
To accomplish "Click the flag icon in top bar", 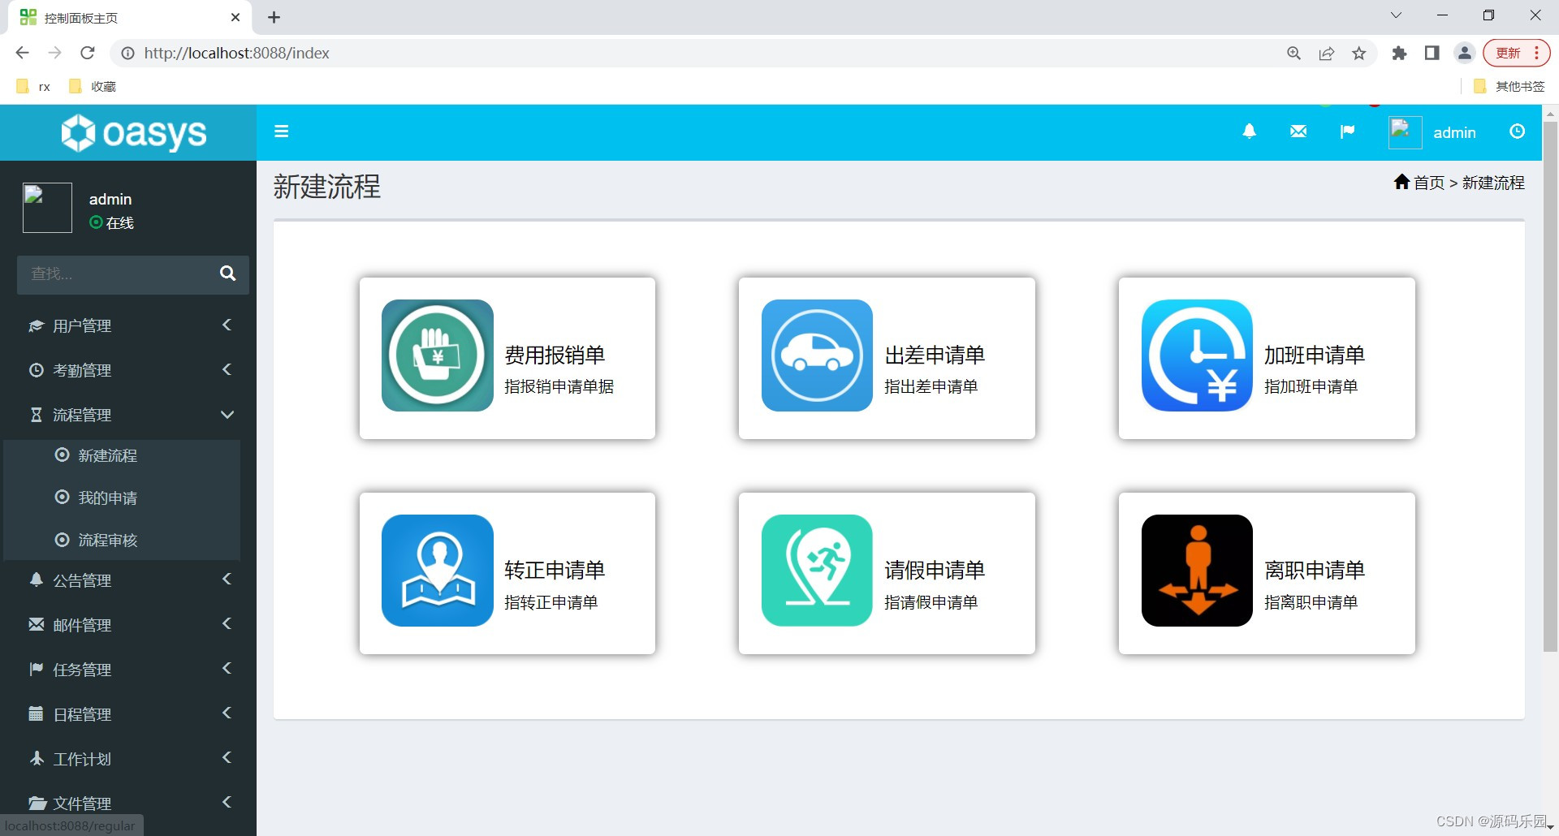I will pos(1347,131).
